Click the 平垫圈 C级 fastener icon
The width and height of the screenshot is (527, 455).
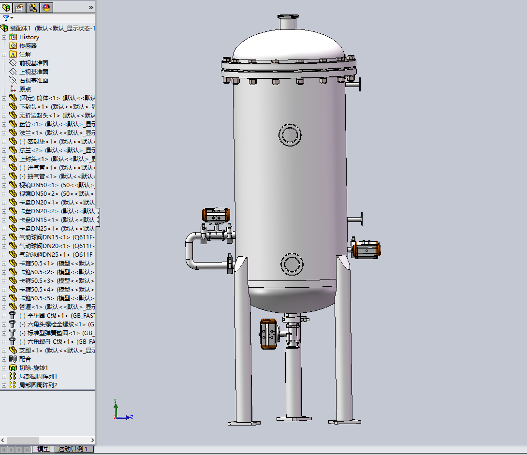[x=13, y=316]
